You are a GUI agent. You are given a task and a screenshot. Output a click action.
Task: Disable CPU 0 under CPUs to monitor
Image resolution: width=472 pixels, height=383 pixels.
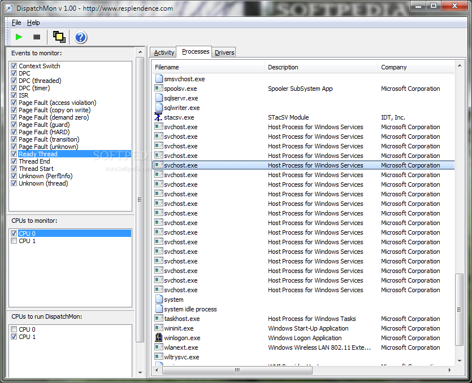(x=14, y=234)
